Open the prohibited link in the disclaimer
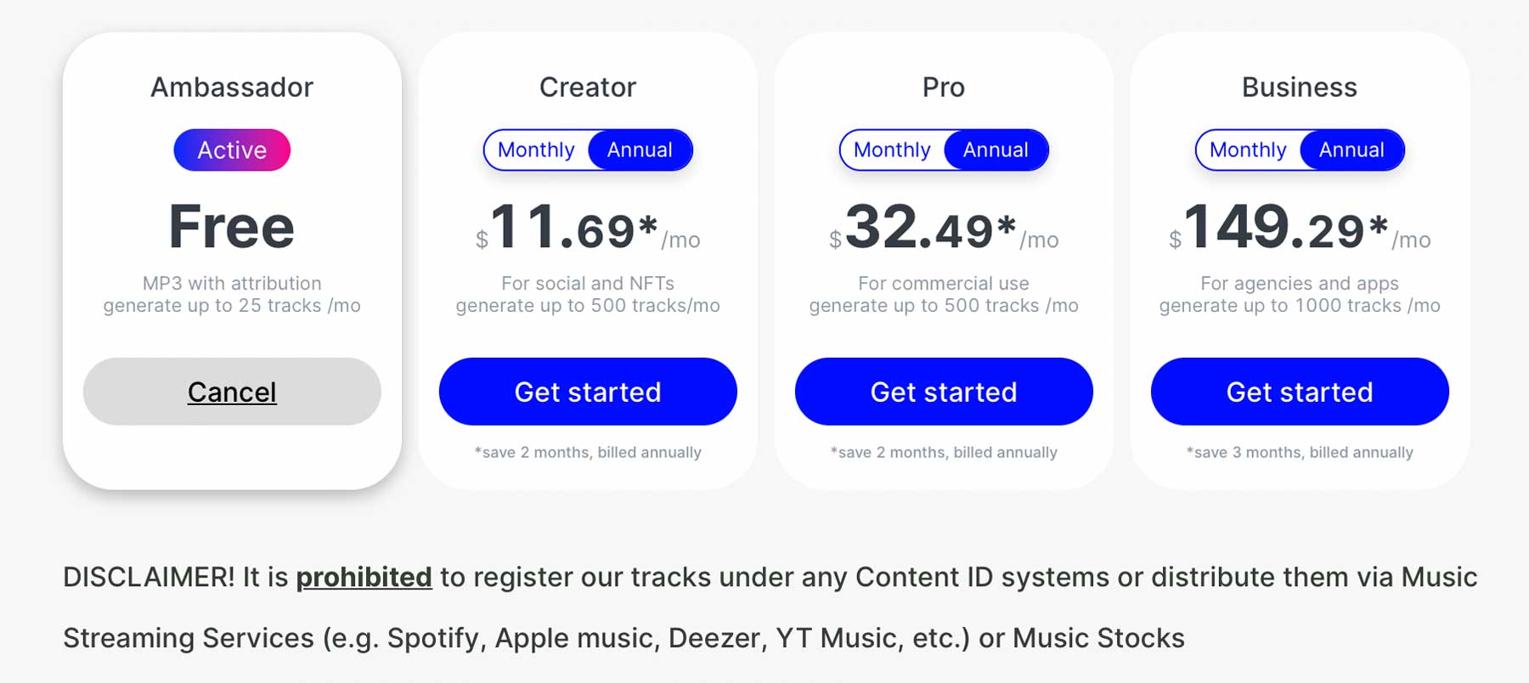Viewport: 1529px width, 683px height. click(x=364, y=577)
